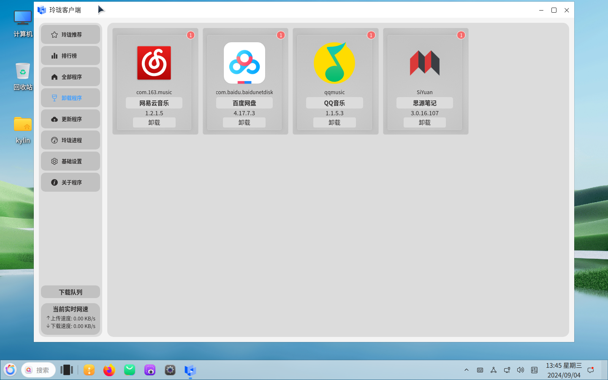Viewport: 608px width, 380px height.
Task: Go to the 更新程序 tab
Action: coord(71,119)
